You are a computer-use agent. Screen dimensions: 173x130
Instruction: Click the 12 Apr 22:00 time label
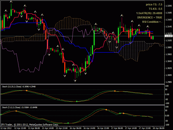20,128
